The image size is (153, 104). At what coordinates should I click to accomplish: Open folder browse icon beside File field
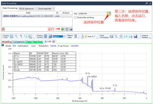coord(109,13)
